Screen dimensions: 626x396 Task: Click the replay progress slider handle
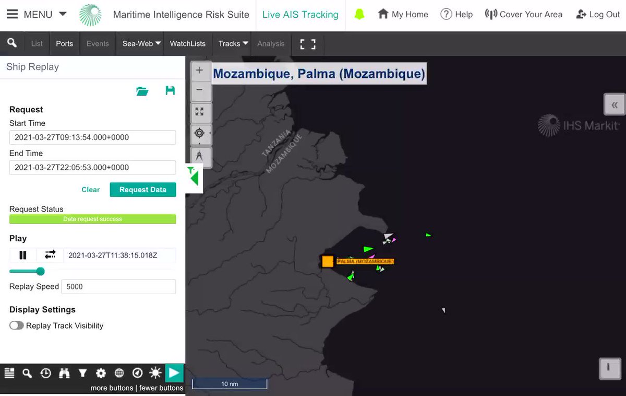(40, 271)
